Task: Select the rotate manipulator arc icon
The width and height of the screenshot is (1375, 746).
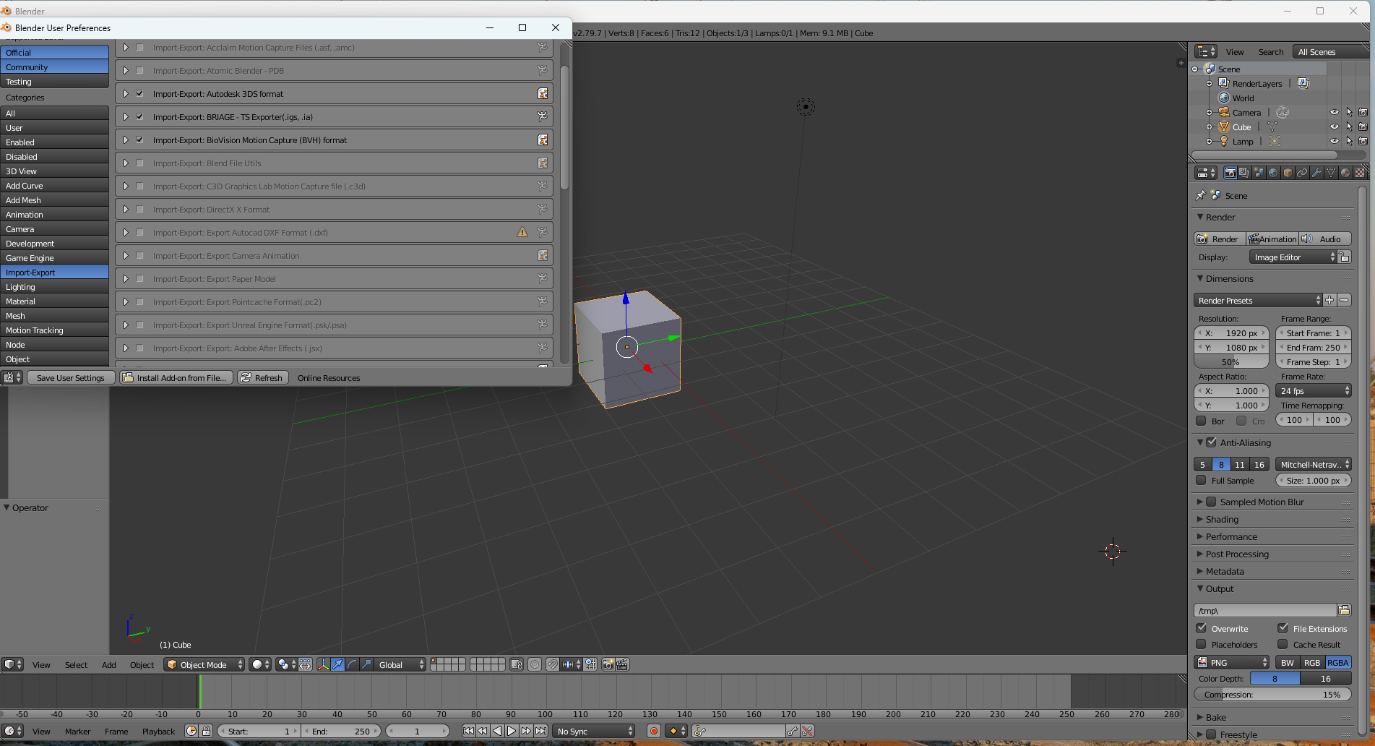Action: (352, 664)
